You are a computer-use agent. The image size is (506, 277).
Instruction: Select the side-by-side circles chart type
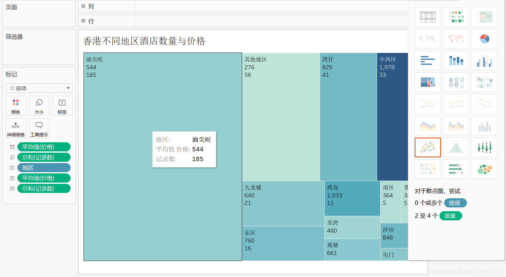(x=484, y=82)
